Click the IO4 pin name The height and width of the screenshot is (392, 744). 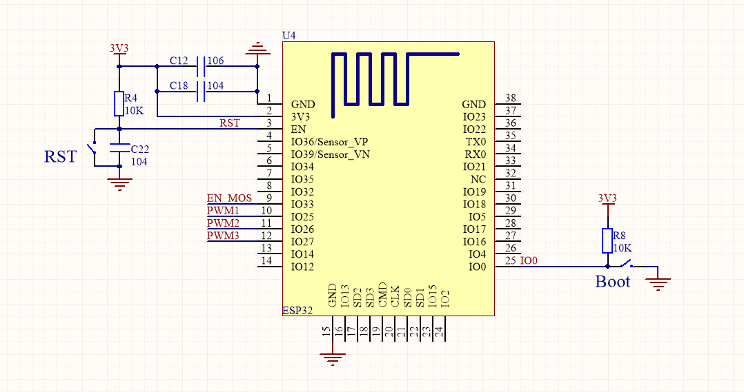[478, 254]
